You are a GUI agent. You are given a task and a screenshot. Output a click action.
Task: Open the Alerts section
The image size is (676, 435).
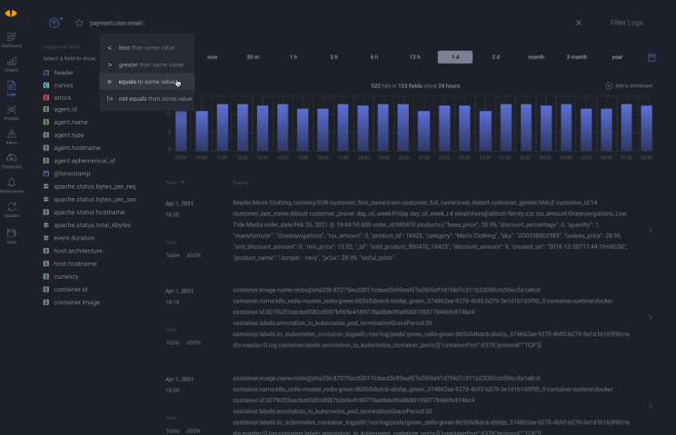(11, 135)
